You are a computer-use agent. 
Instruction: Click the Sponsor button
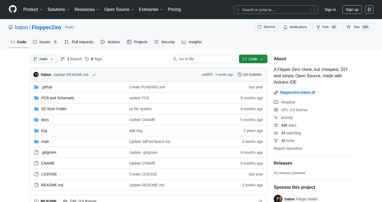[x=266, y=27]
